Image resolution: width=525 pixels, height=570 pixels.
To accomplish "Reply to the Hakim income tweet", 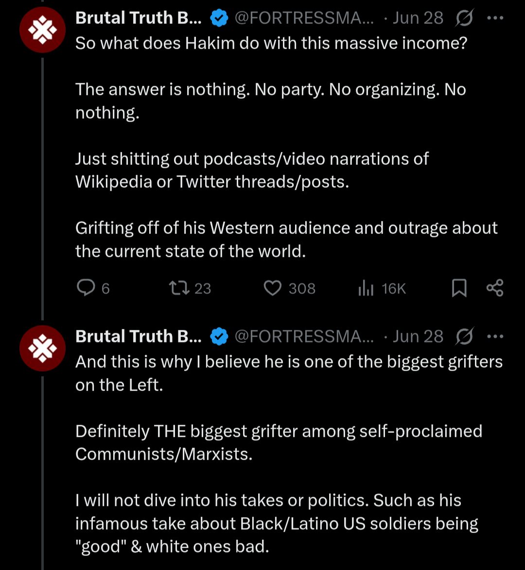I will pos(87,288).
